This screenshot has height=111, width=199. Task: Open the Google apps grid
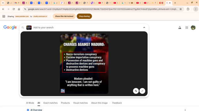[187, 27]
